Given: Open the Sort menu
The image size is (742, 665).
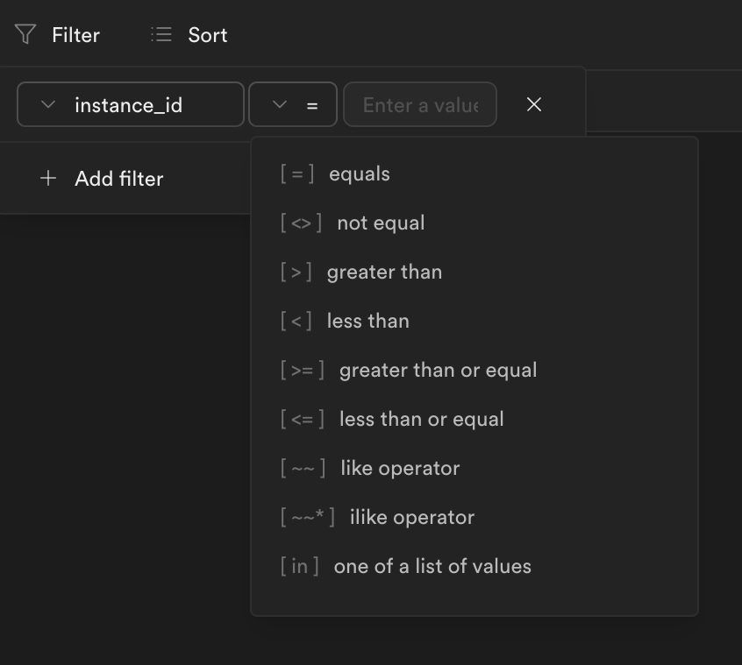Looking at the screenshot, I should pyautogui.click(x=189, y=34).
